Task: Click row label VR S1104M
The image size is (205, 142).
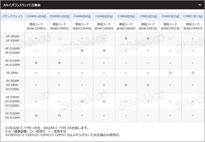Action: pyautogui.click(x=13, y=61)
